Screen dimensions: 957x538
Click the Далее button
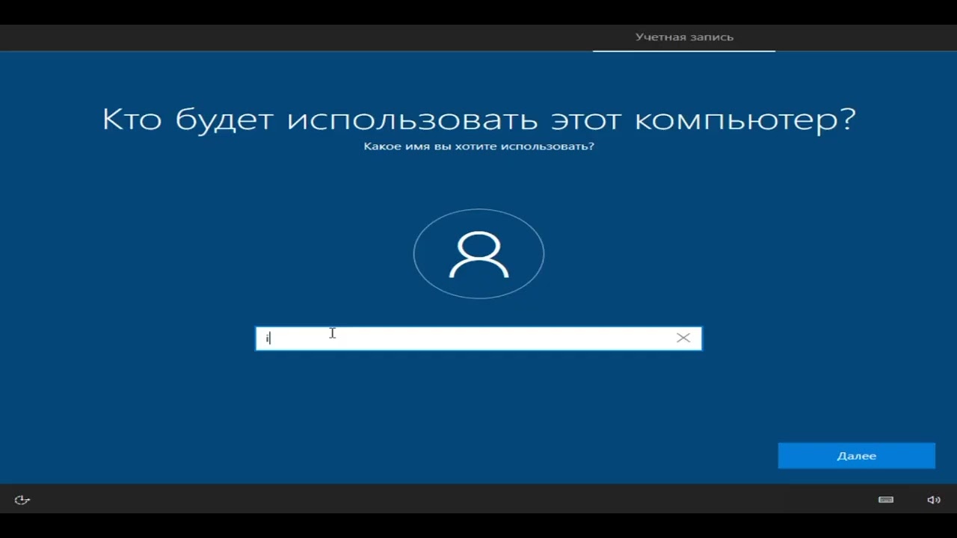coord(856,456)
